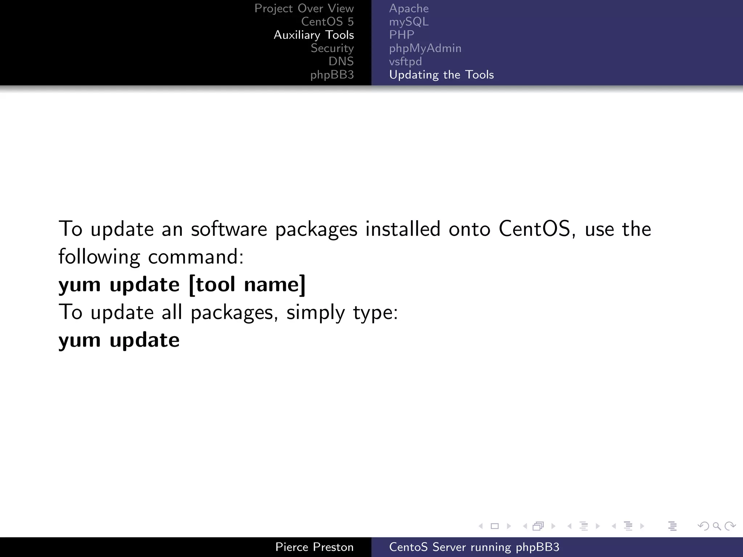Image resolution: width=743 pixels, height=557 pixels.
Task: Open the Auxiliary Tools section
Action: coord(314,35)
